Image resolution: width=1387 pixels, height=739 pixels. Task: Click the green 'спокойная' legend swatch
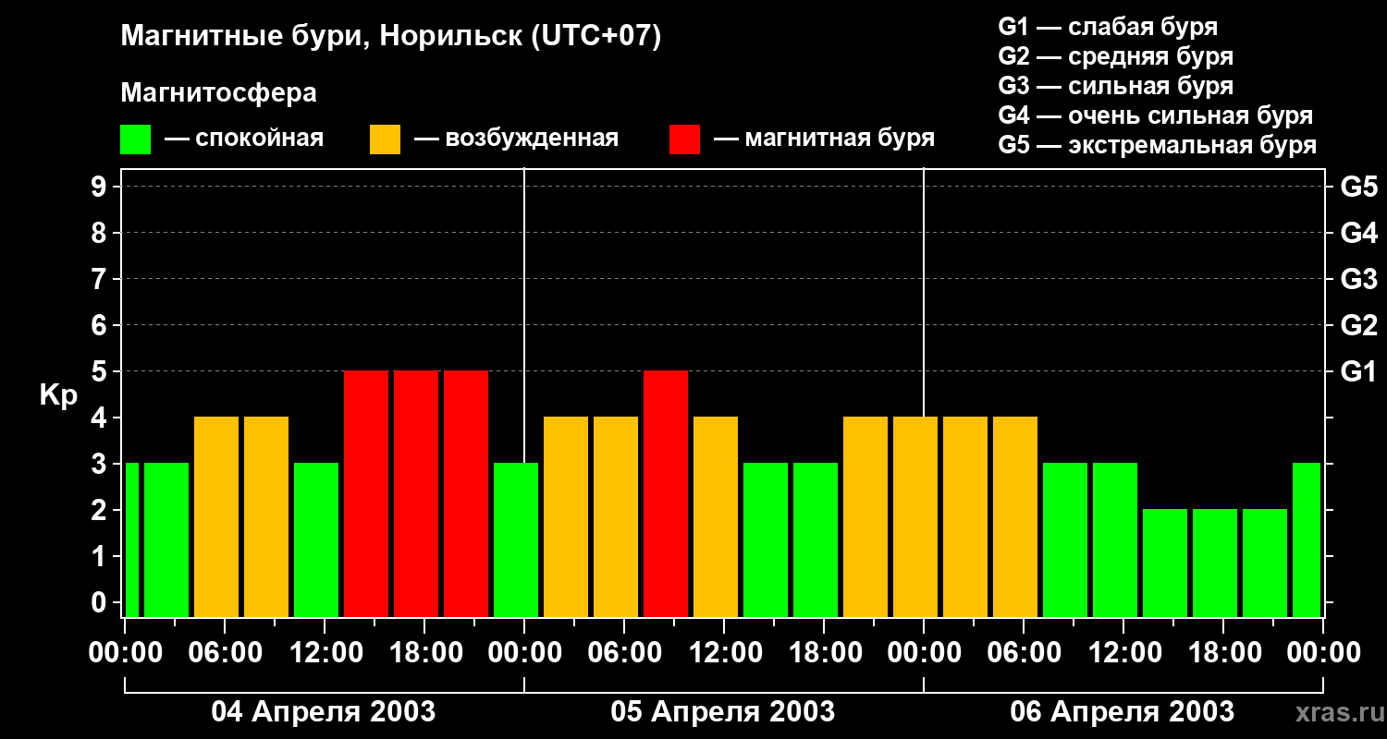click(x=136, y=139)
